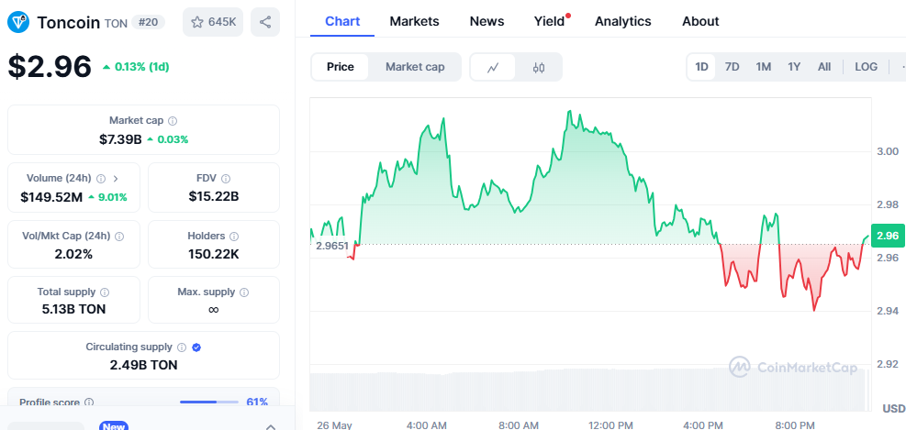
Task: Toggle LOG scale on chart
Action: click(x=866, y=67)
